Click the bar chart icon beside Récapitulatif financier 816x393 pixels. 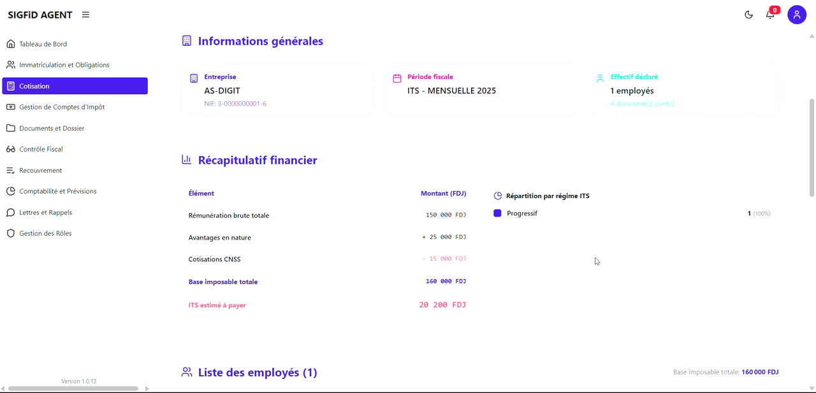186,159
